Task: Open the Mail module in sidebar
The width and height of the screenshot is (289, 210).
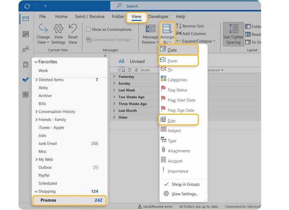Action: (x=26, y=19)
